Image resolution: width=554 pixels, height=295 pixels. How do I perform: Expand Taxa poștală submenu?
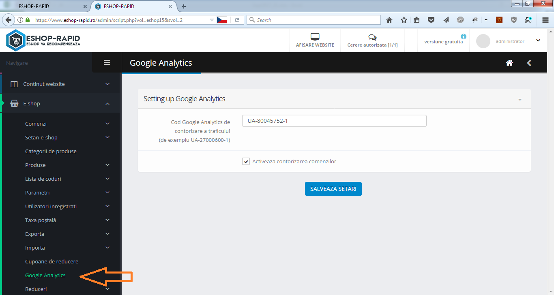(x=107, y=220)
